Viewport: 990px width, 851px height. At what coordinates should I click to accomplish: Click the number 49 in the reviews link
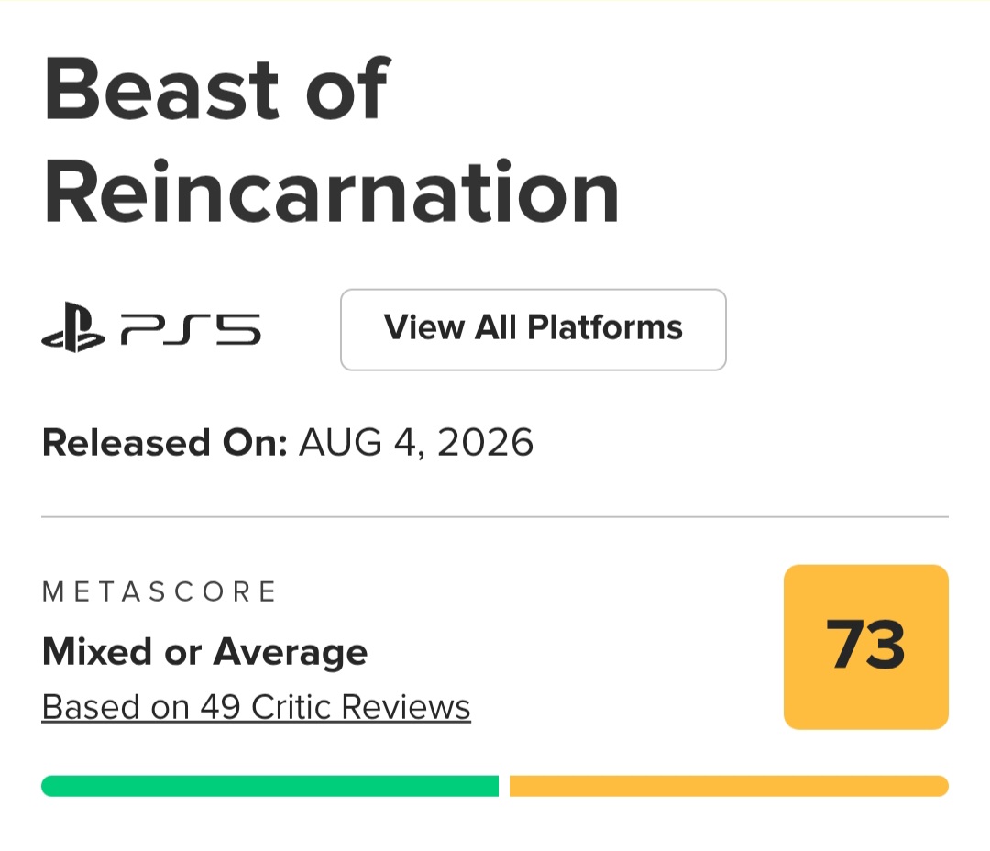(220, 706)
